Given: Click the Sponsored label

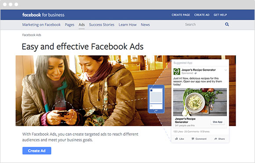Looking at the screenshot, I should pyautogui.click(x=187, y=73).
